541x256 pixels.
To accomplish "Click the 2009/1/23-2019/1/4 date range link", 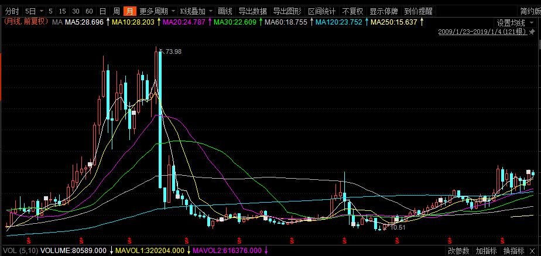I will (482, 32).
